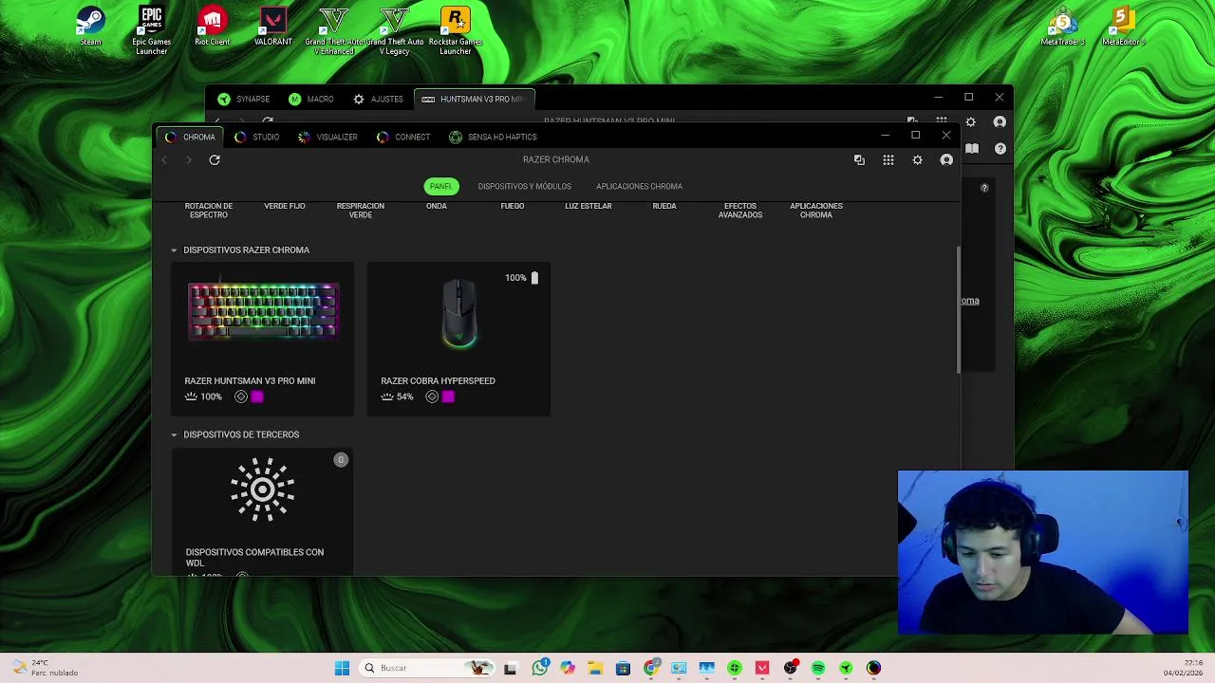
Task: Click the Chroma forward arrow
Action: click(188, 159)
